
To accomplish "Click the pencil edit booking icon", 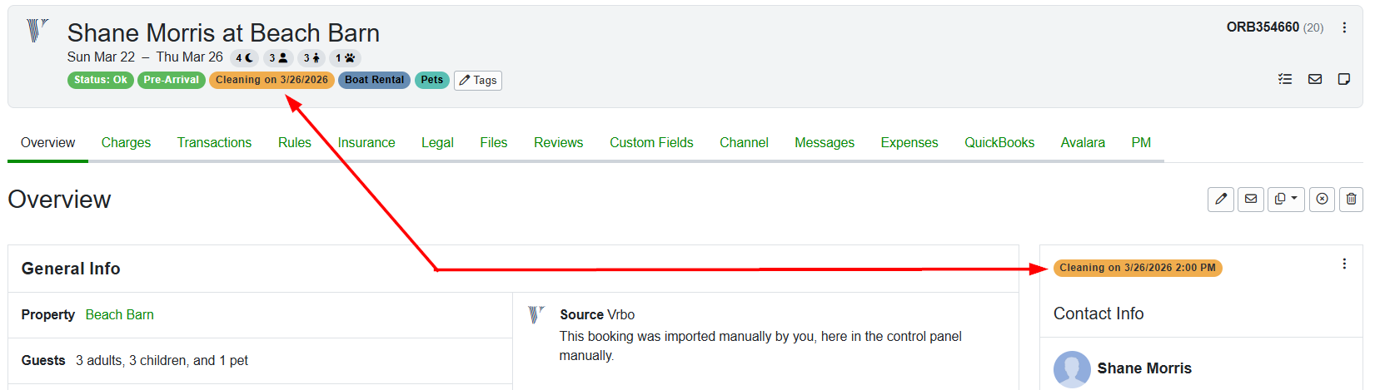I will pos(1220,199).
